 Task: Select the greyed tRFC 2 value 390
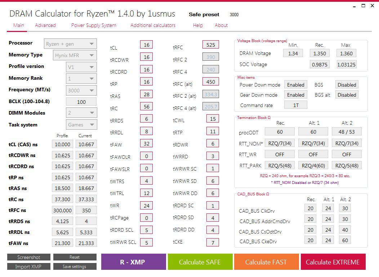click(210, 57)
